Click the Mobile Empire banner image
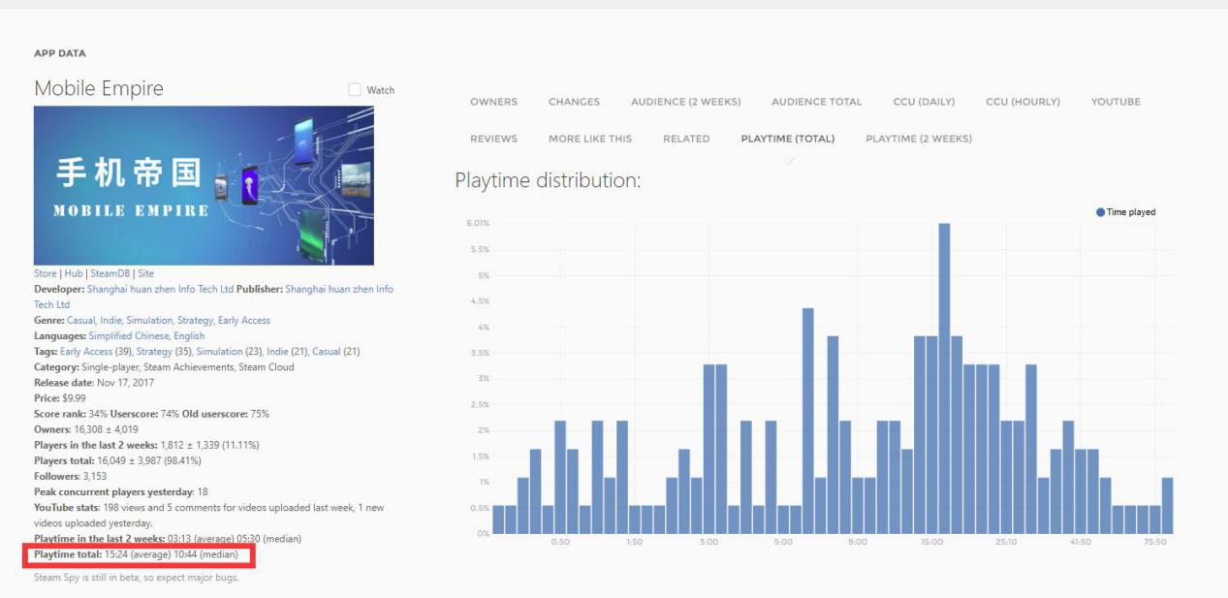The image size is (1228, 598). click(204, 185)
